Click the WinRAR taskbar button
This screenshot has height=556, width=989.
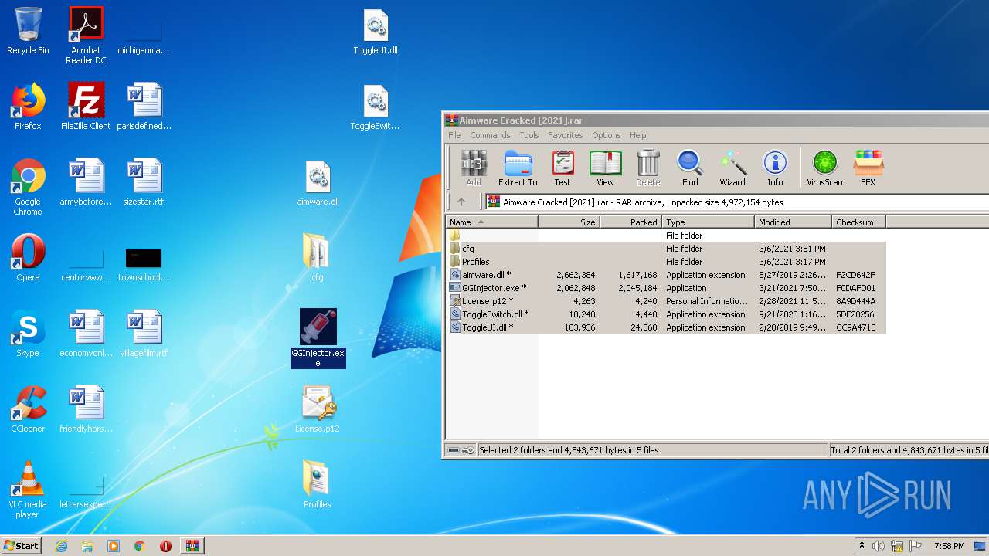point(192,546)
